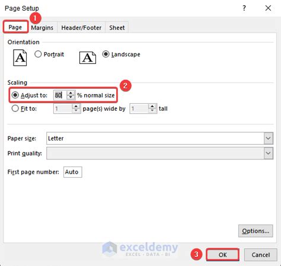Click the '% normal size' text

click(96, 95)
